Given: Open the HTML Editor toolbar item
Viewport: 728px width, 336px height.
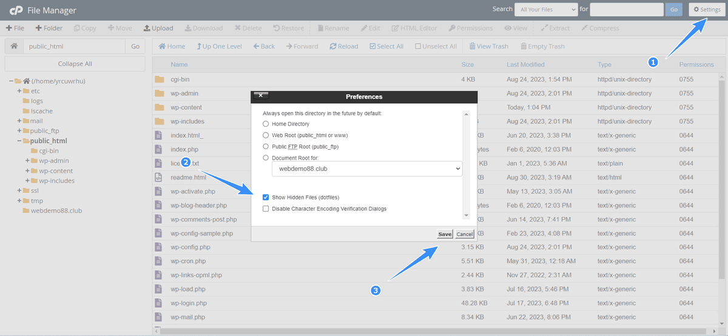Looking at the screenshot, I should (414, 28).
